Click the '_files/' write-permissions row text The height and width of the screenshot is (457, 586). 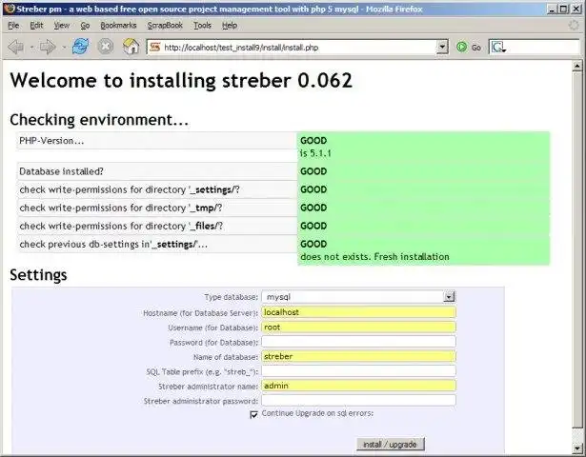pyautogui.click(x=121, y=226)
